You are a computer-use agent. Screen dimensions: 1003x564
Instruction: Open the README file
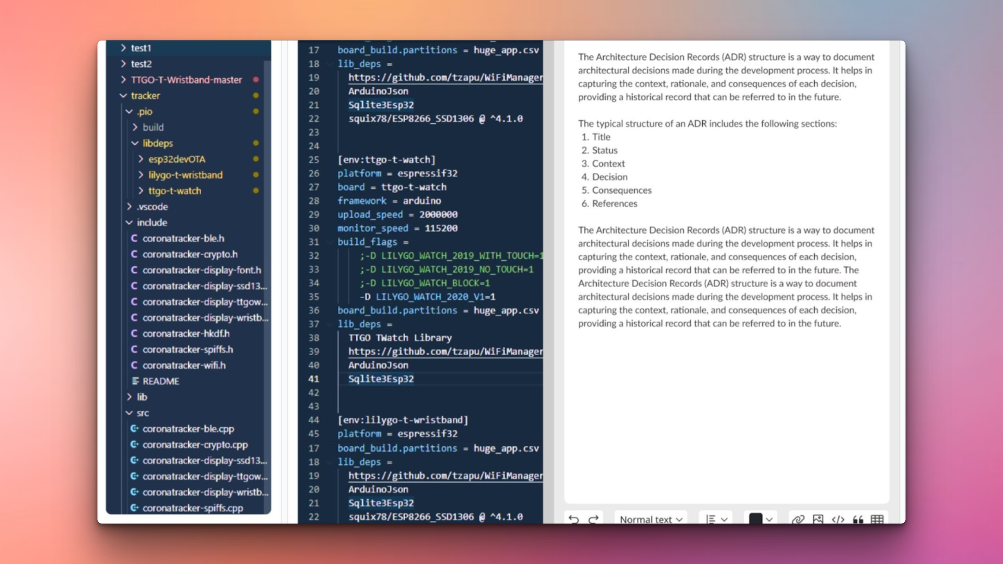pyautogui.click(x=161, y=381)
